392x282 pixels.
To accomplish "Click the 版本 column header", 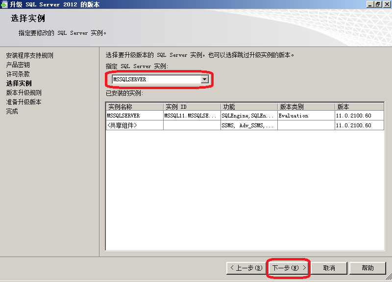I will point(359,107).
